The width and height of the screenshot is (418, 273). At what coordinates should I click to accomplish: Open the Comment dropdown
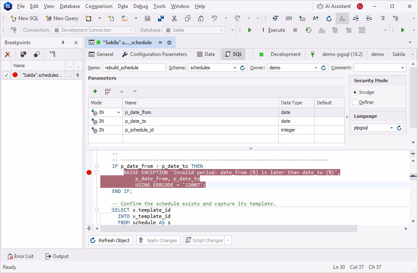click(402, 68)
